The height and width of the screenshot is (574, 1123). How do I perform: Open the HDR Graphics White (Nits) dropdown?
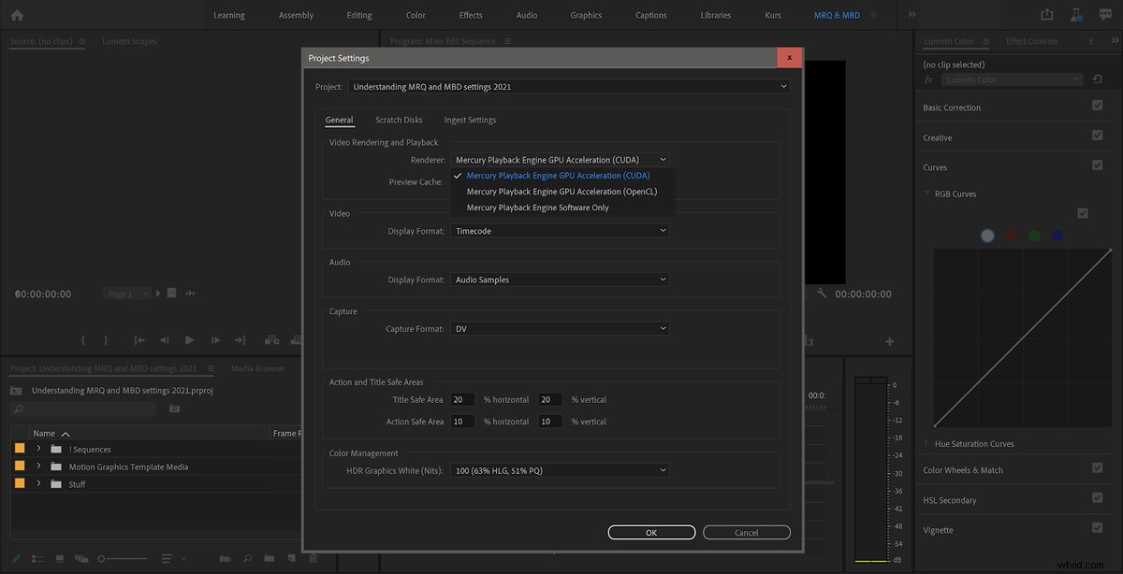[559, 469]
